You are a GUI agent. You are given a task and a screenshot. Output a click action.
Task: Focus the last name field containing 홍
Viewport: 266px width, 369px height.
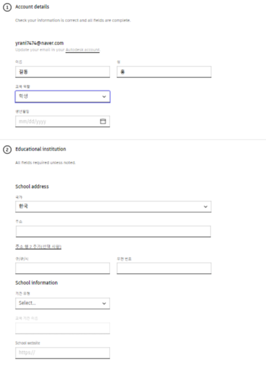click(164, 72)
